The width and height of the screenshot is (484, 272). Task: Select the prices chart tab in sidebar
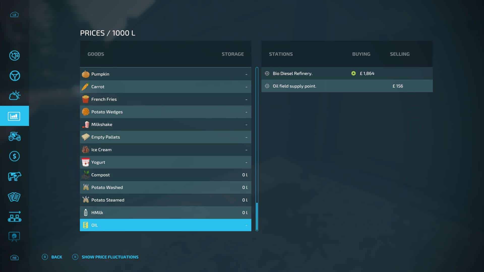[14, 116]
